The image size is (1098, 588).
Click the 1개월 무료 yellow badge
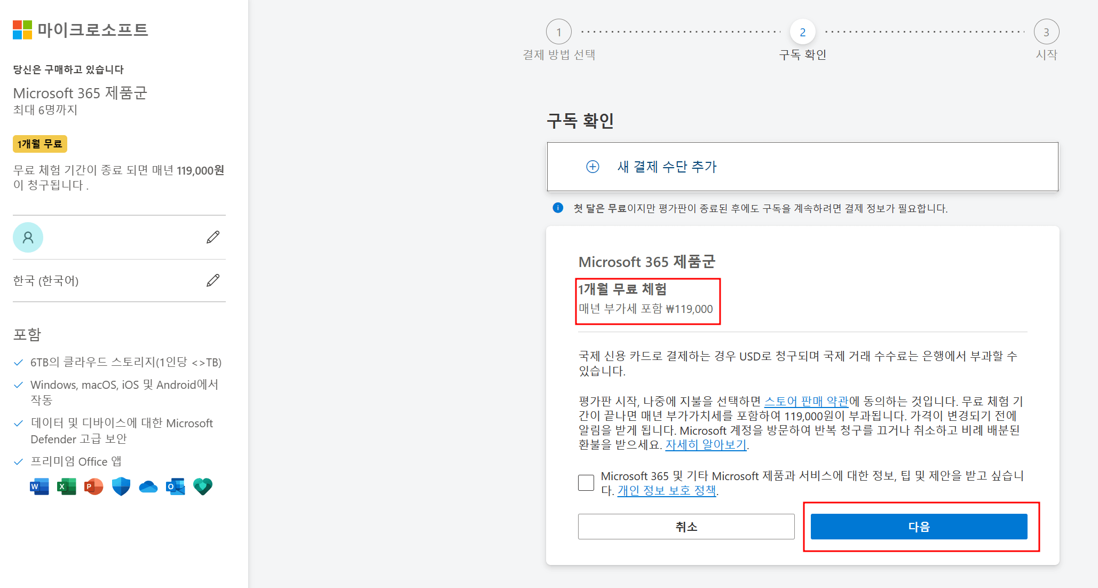tap(40, 144)
